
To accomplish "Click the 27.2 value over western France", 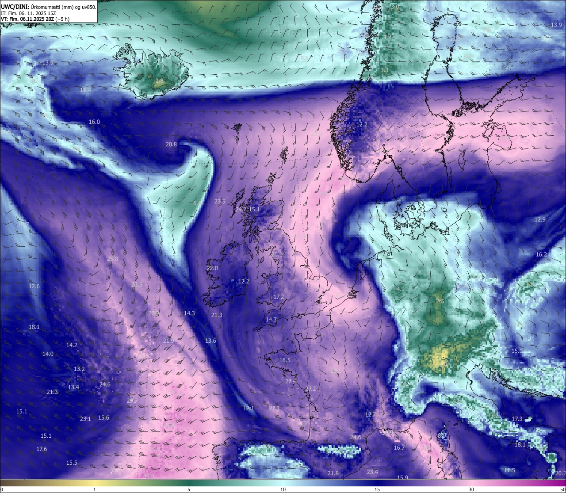I will (x=310, y=389).
